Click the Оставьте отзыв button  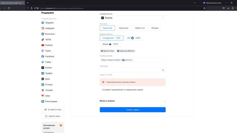(53, 109)
